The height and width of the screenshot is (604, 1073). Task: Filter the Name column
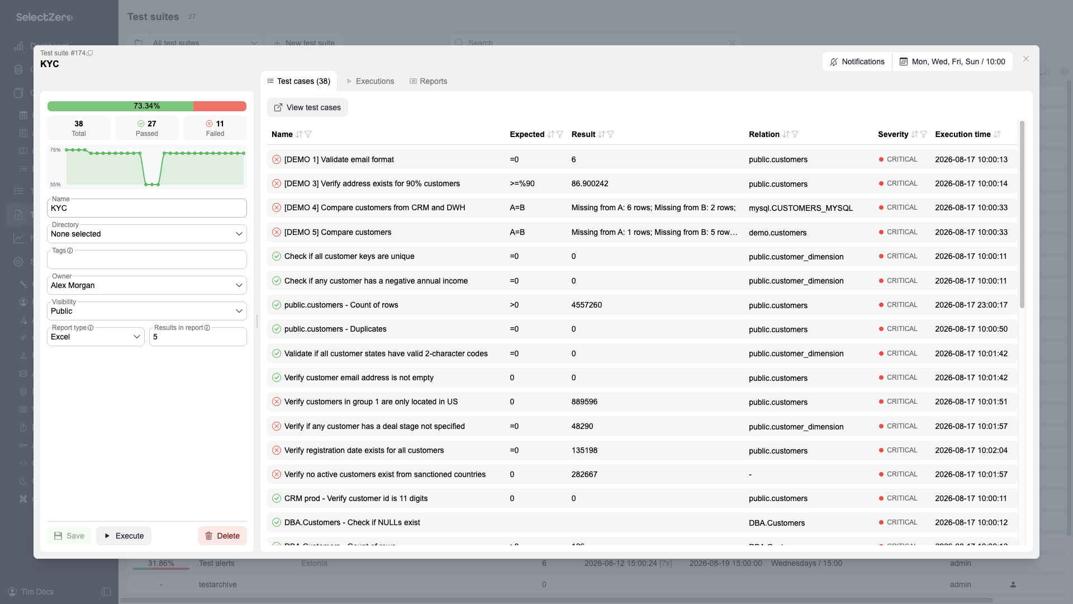click(x=308, y=134)
